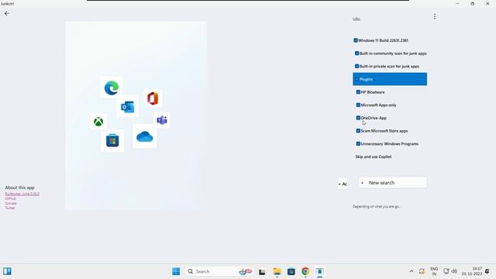Toggle Built-in private scan for junk apps

coord(356,67)
